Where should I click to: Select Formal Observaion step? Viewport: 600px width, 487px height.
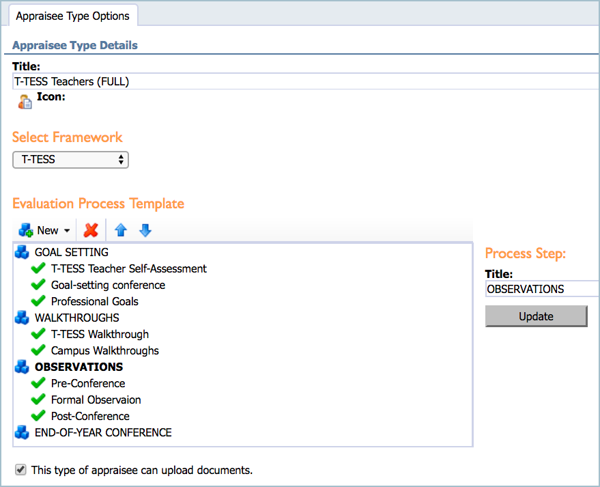(x=96, y=400)
